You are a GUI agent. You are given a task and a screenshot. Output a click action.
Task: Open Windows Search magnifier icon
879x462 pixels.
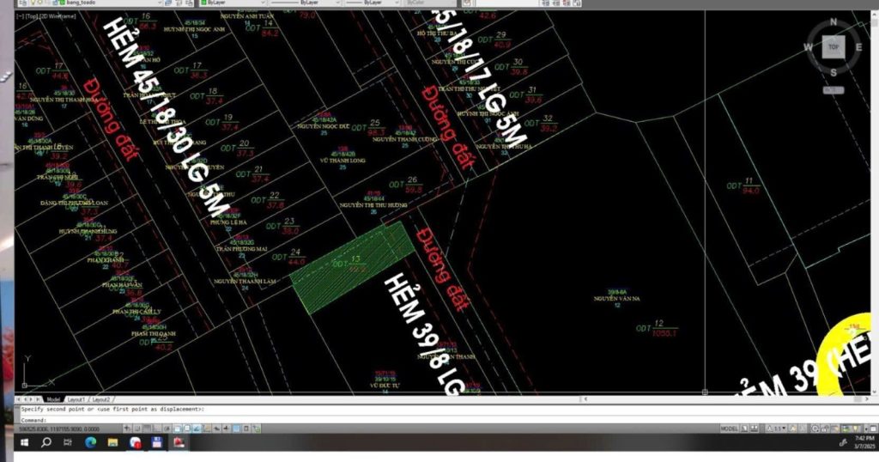coord(46,442)
